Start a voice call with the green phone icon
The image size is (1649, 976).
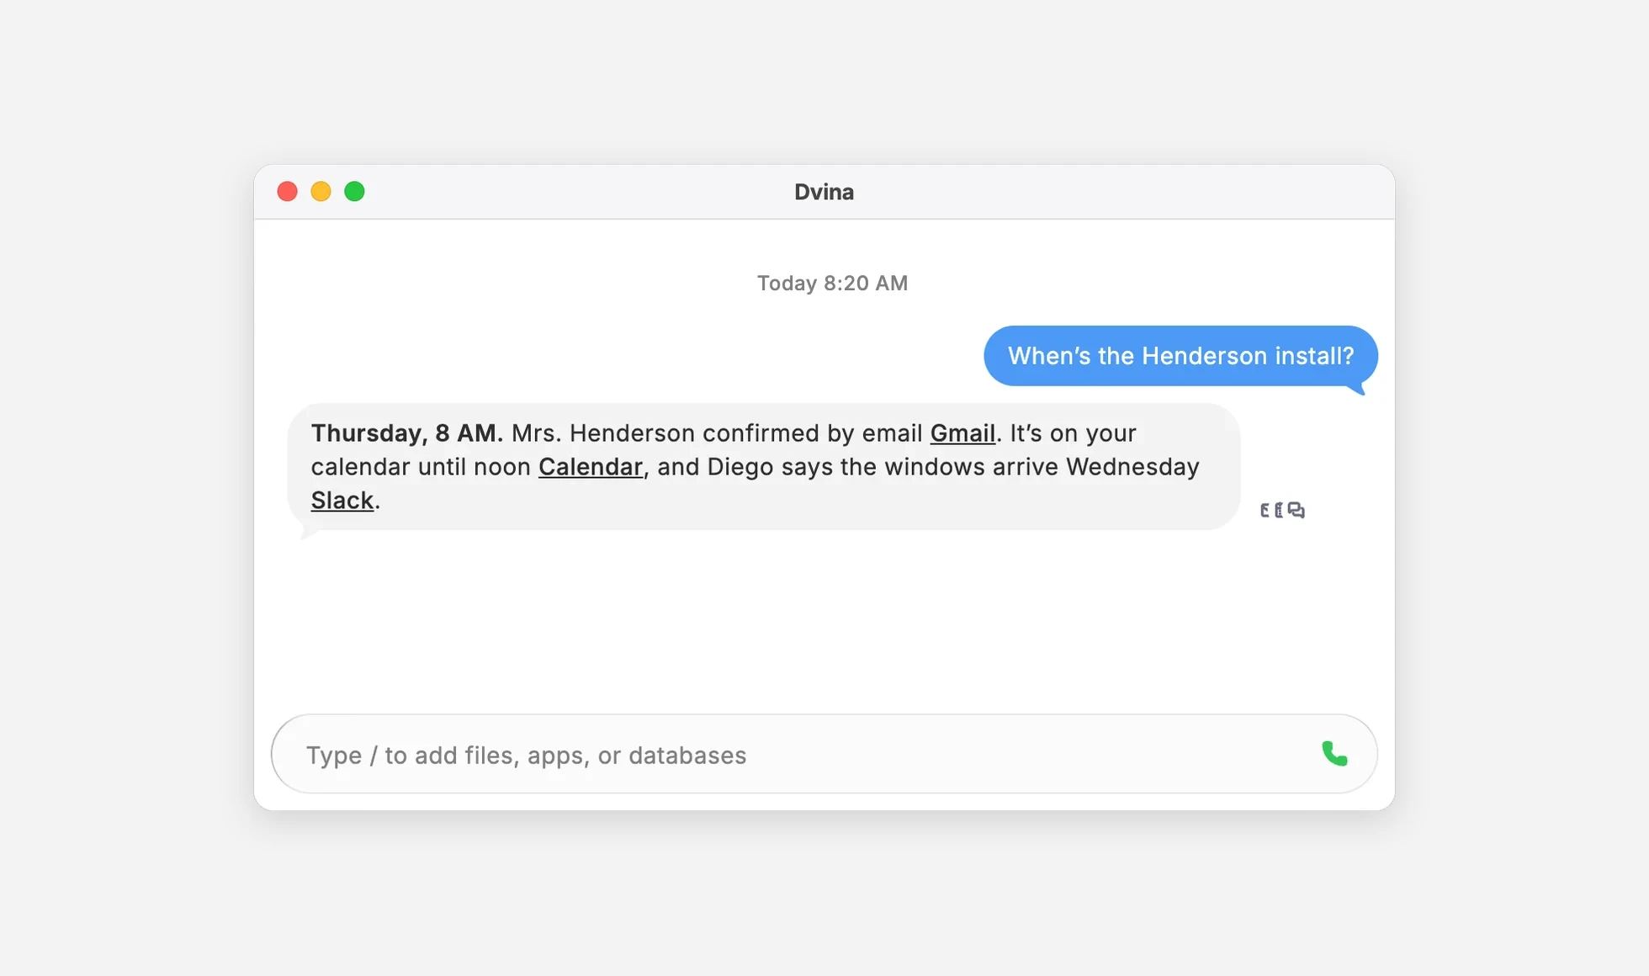(1334, 754)
